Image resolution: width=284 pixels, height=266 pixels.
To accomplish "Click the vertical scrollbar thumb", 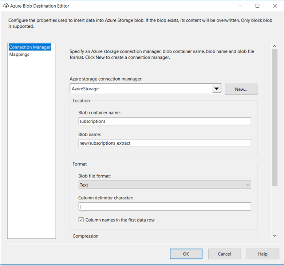I will click(x=275, y=117).
